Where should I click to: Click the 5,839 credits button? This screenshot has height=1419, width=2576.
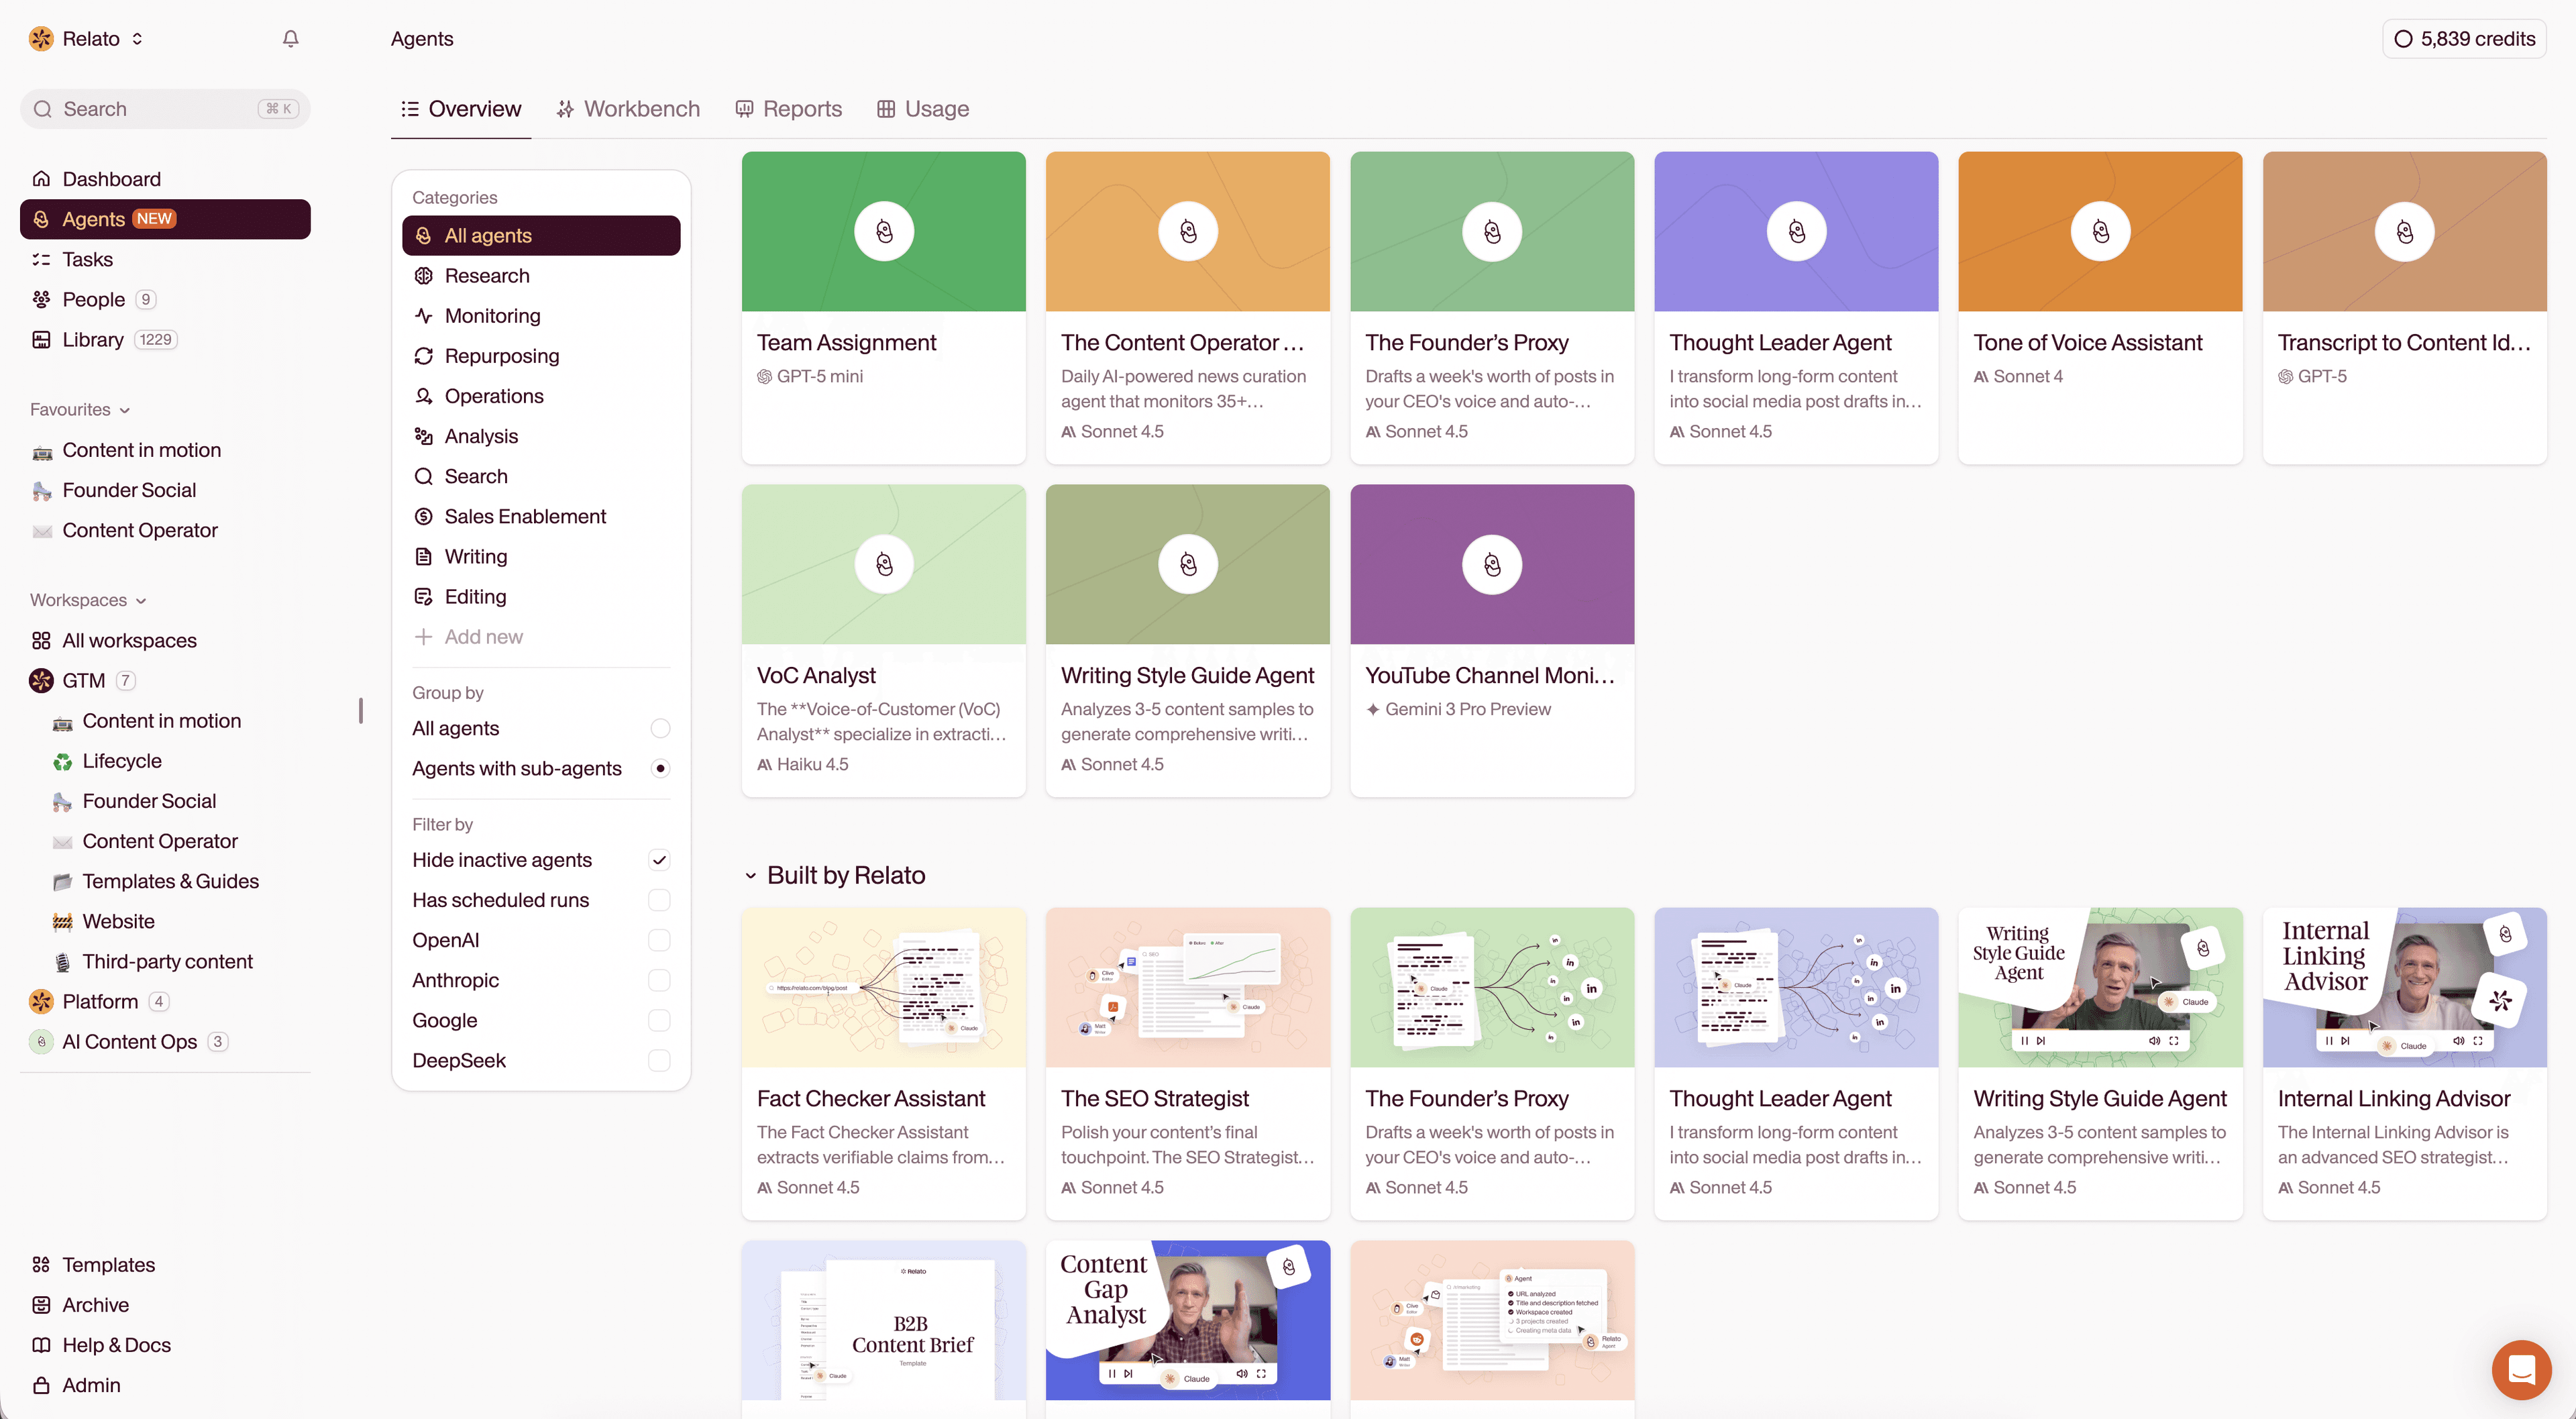pos(2464,39)
